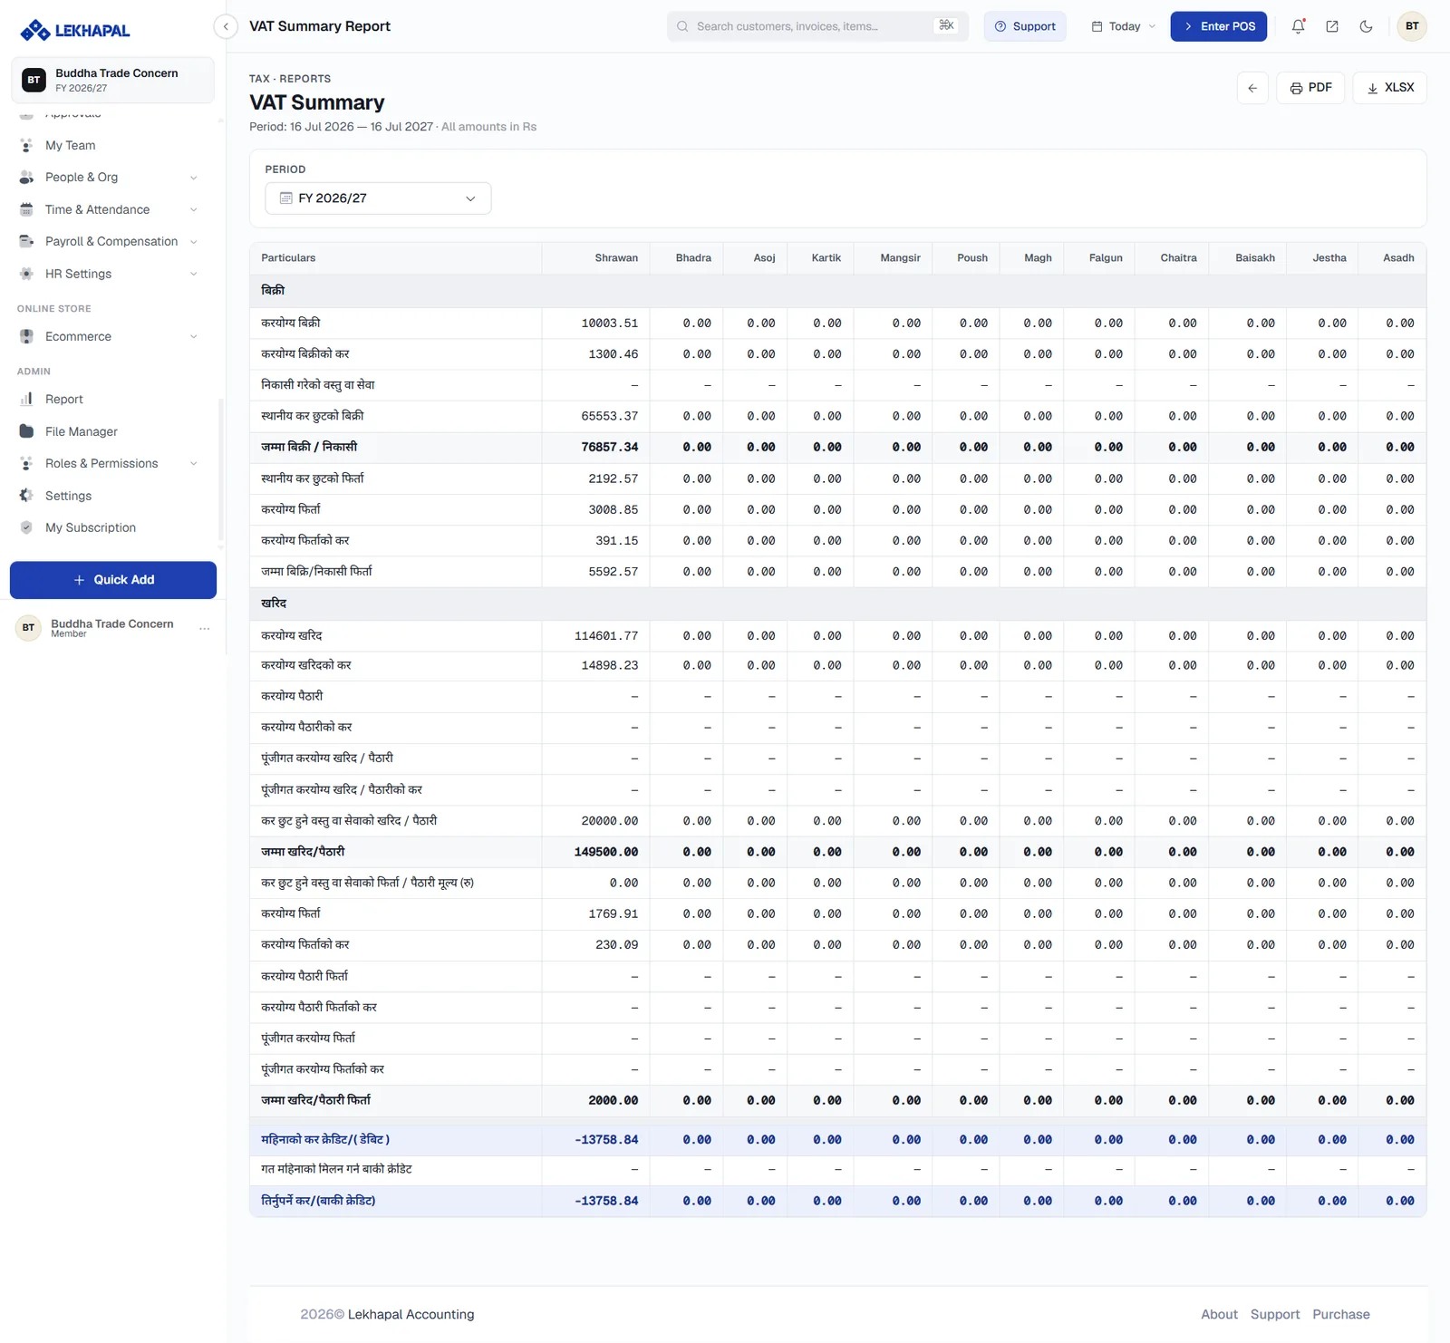Image resolution: width=1450 pixels, height=1343 pixels.
Task: Click the Payroll & Compensation icon
Action: click(x=26, y=242)
